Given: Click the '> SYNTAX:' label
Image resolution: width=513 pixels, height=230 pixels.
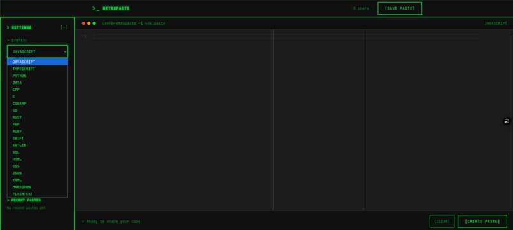Looking at the screenshot, I should [x=17, y=41].
